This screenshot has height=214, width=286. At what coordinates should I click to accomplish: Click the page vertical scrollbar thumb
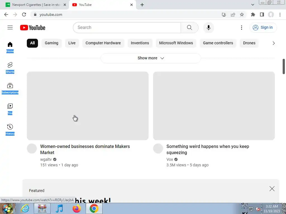(x=284, y=66)
